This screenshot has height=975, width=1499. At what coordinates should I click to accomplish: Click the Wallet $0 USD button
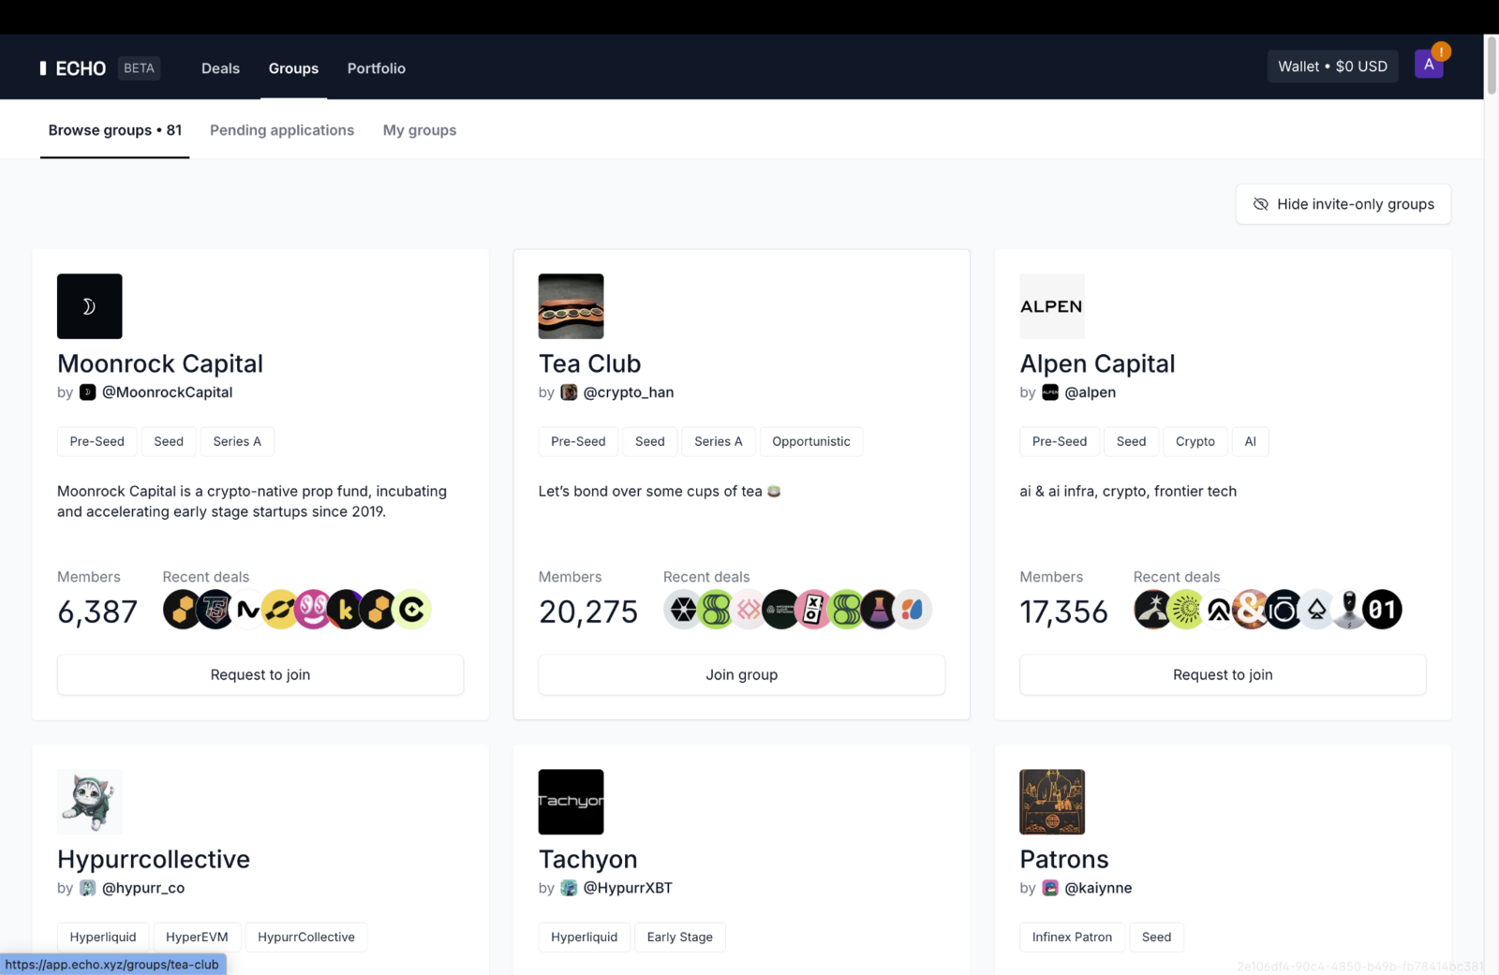(1332, 66)
